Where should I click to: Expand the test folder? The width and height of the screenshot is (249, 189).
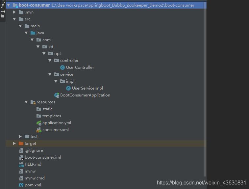click(20, 137)
